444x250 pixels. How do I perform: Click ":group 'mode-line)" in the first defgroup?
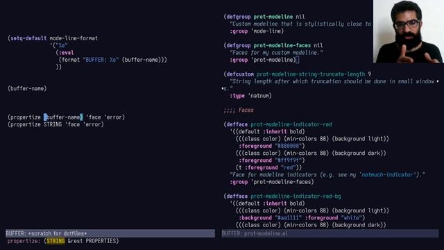point(257,31)
